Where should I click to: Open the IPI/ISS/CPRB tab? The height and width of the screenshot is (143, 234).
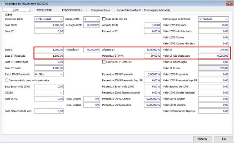(x=44, y=10)
